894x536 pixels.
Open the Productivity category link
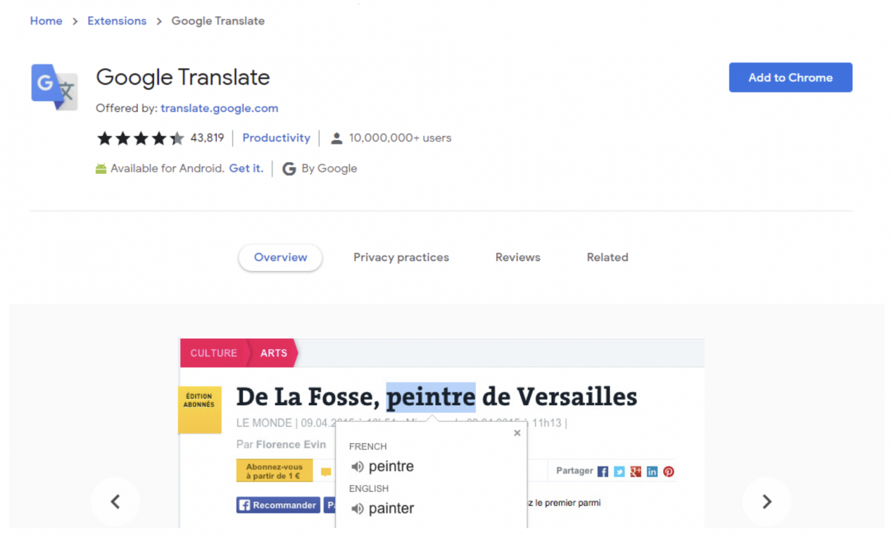(x=276, y=138)
